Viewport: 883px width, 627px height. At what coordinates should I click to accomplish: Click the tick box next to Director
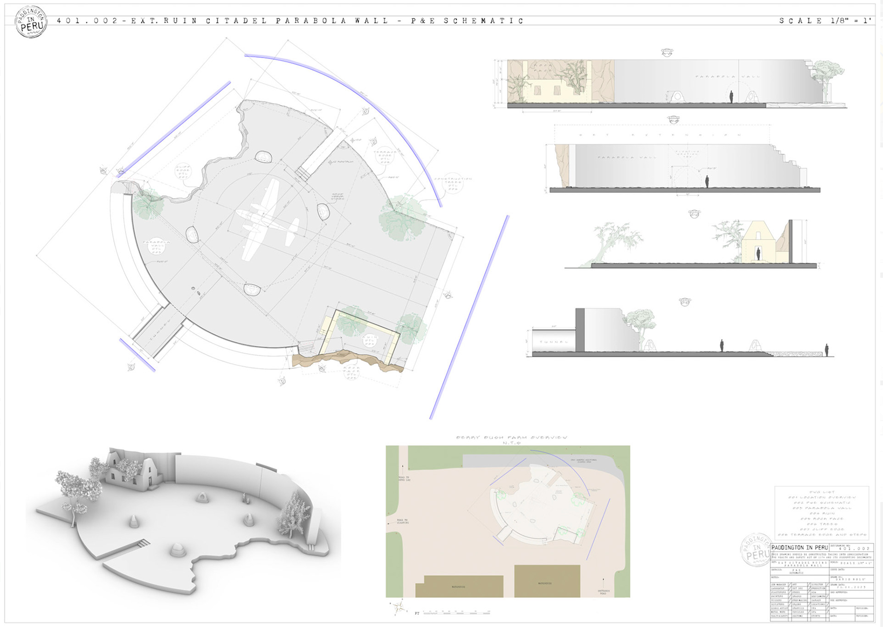[827, 585]
